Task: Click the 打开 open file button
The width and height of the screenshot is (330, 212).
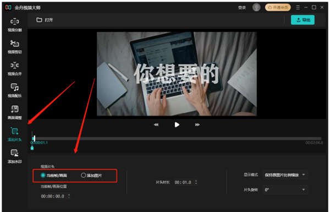Action: 45,20
